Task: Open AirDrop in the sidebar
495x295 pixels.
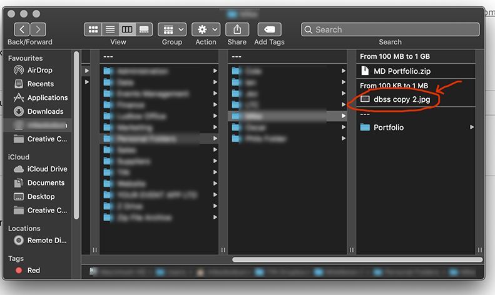Action: [x=40, y=70]
